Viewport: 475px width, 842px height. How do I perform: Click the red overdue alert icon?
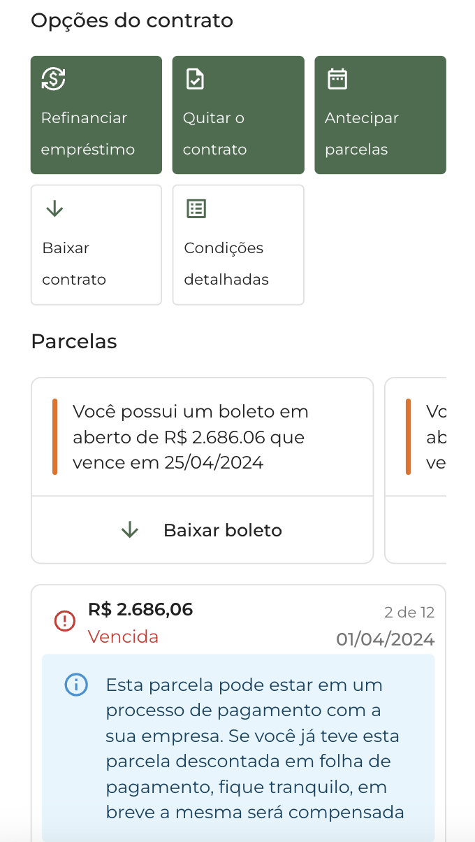tap(65, 620)
